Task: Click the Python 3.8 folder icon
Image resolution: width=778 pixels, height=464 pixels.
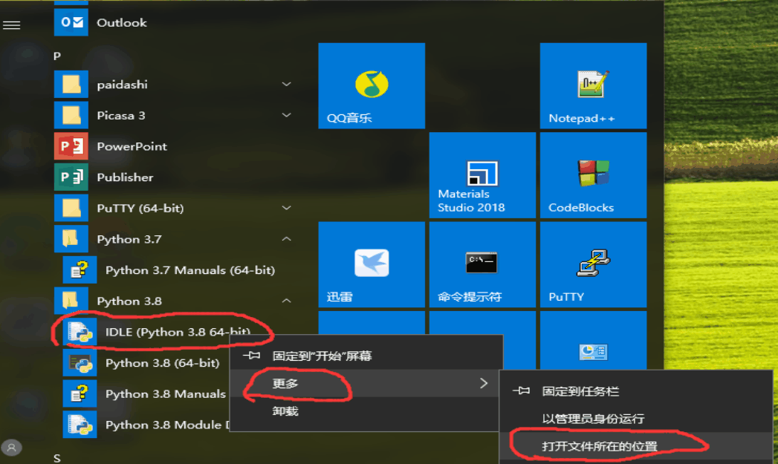Action: (71, 301)
